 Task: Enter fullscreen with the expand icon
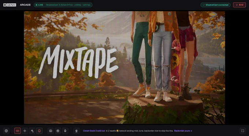click(x=243, y=131)
